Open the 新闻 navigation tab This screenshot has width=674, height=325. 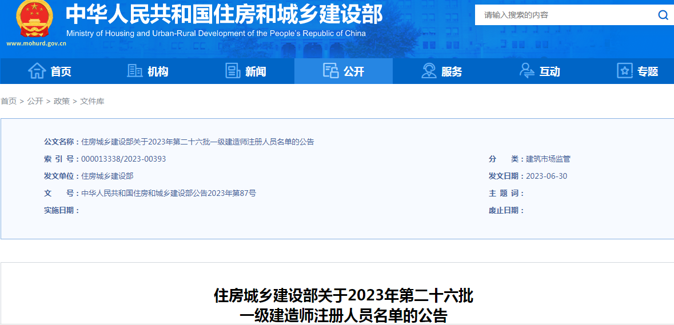coord(245,71)
